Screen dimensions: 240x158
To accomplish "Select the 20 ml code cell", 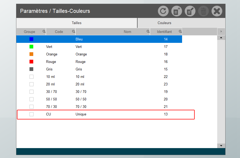I will pos(50,84).
